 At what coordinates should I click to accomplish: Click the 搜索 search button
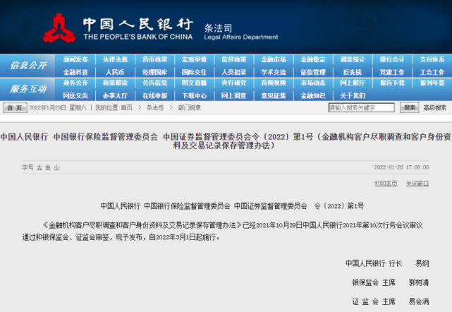(409, 108)
